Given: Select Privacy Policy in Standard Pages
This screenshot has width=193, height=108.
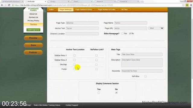Looking at the screenshot, I should [33, 21].
